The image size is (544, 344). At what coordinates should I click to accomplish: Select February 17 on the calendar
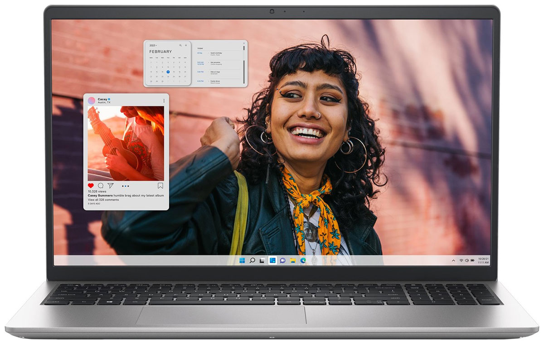(168, 72)
